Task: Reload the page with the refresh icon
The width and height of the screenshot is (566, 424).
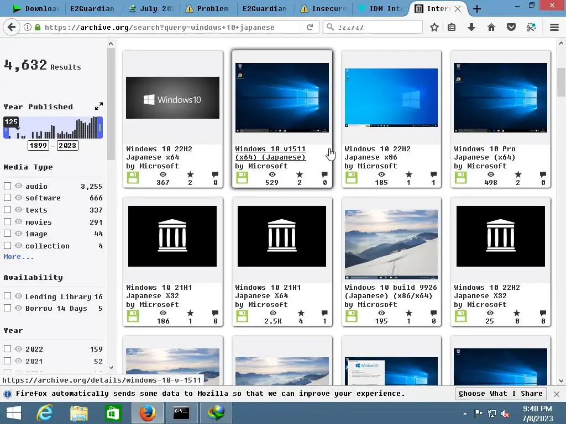Action: [x=310, y=27]
